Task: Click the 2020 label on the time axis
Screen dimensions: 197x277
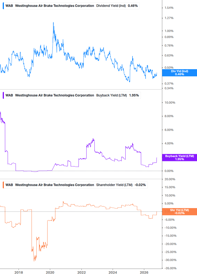Action: pos(50,272)
